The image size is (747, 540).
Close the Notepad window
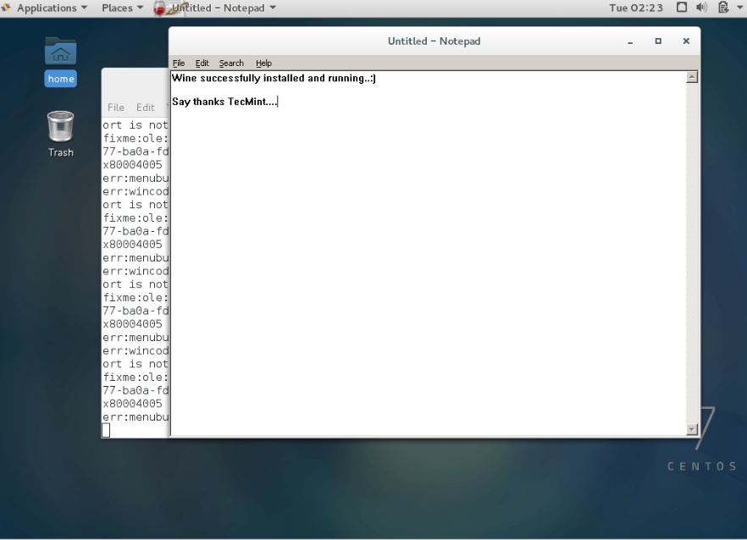(x=686, y=41)
